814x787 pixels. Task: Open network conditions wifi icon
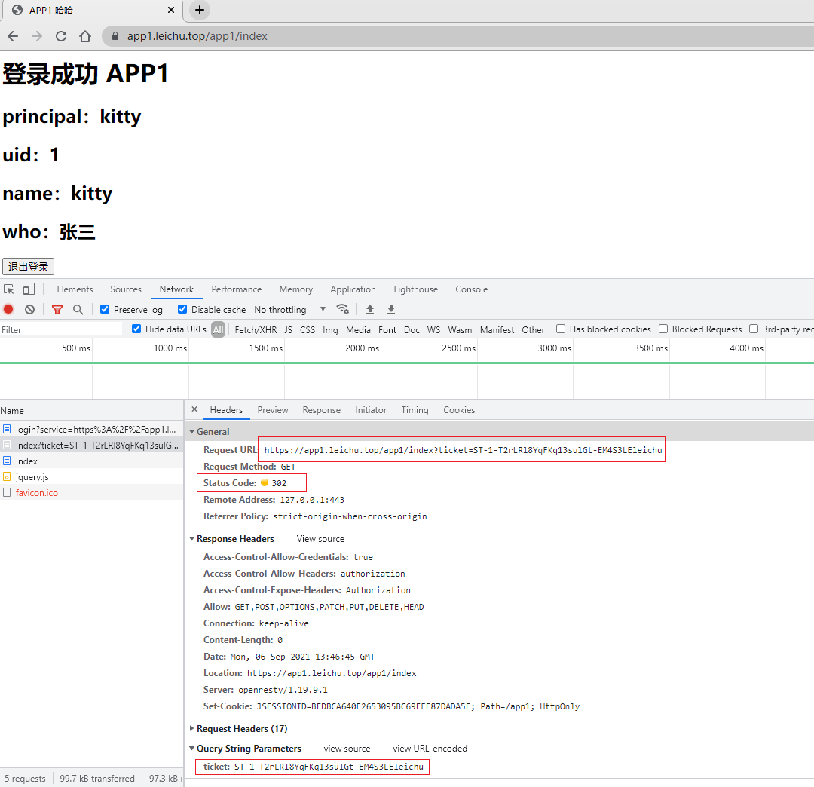(x=343, y=309)
